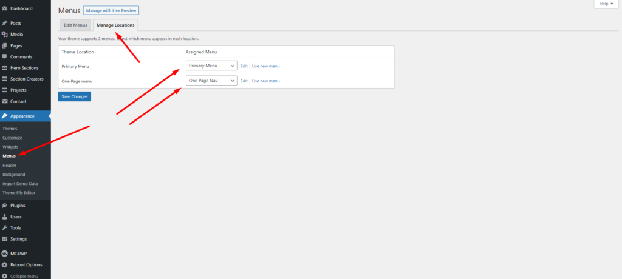Click the Contact envelope icon
Image resolution: width=622 pixels, height=279 pixels.
click(5, 101)
